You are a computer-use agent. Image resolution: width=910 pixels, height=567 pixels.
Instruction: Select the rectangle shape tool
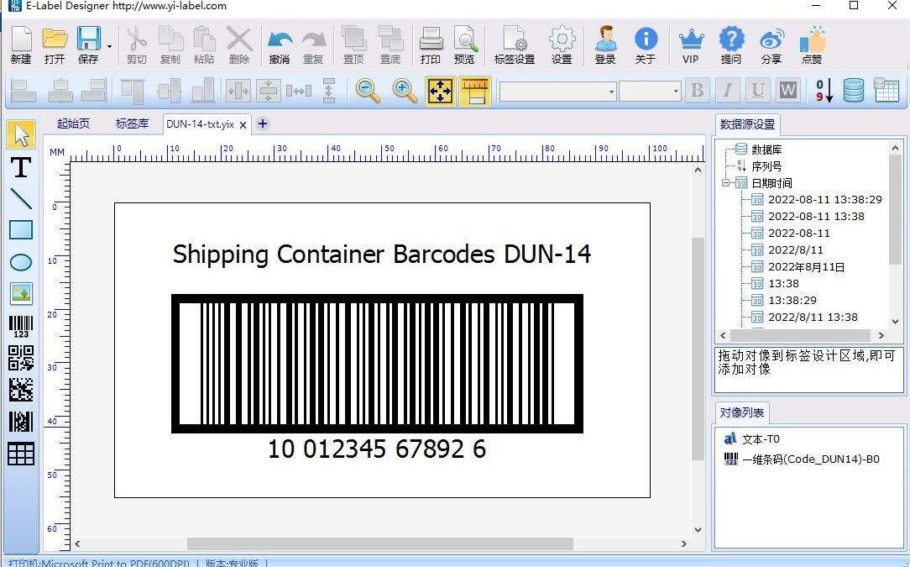(21, 230)
